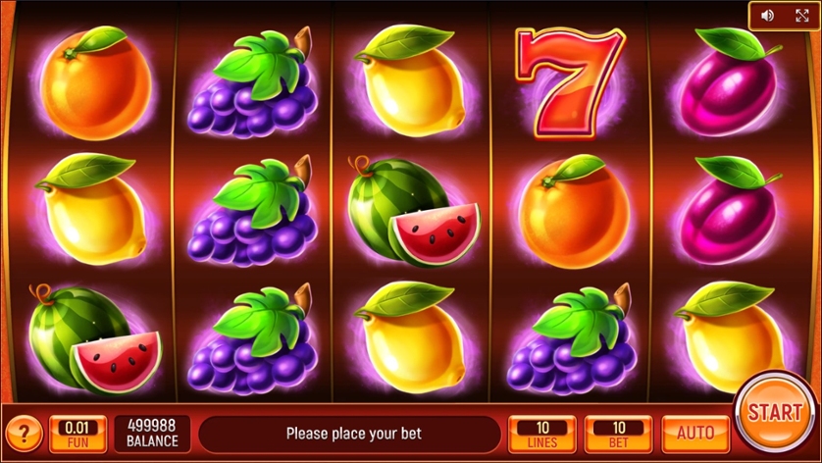This screenshot has height=463, width=822.
Task: Change the 0.01 FUN coin value
Action: coord(77,434)
